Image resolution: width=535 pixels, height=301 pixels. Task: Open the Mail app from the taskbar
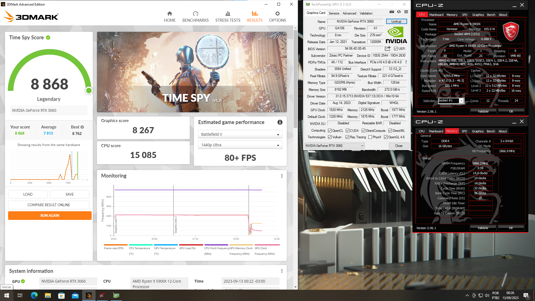pos(75,295)
